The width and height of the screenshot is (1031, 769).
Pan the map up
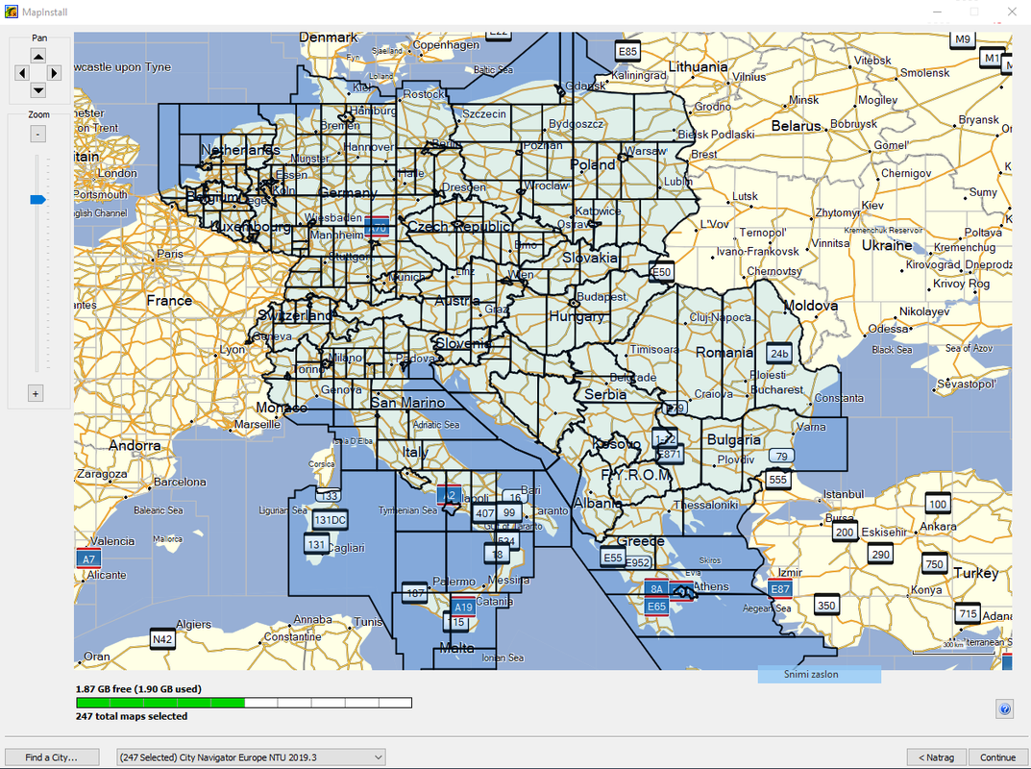pos(38,57)
